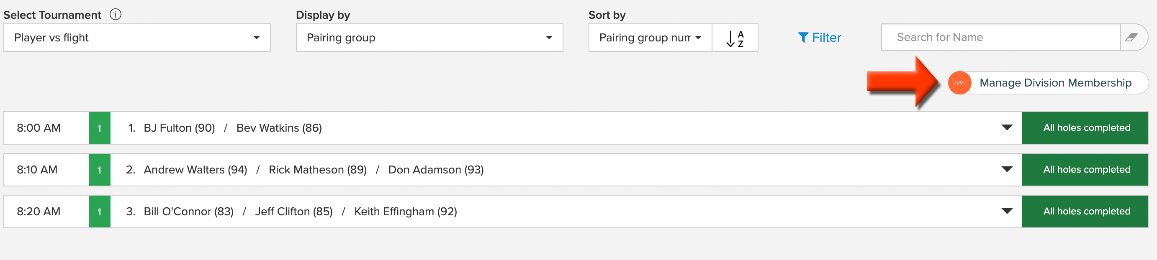
Task: Click the funnel Filter icon
Action: coord(803,38)
